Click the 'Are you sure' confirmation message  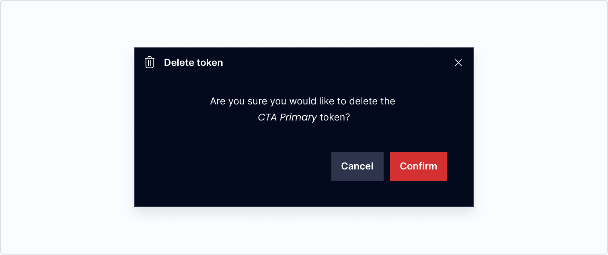(303, 109)
